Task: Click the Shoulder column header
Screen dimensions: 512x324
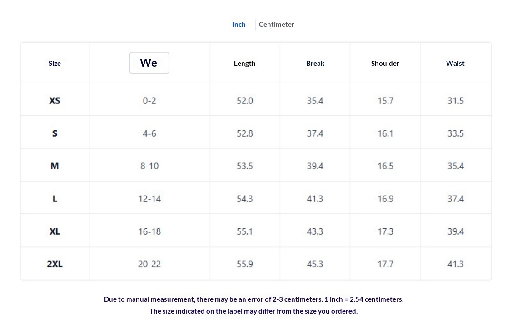Action: point(385,64)
